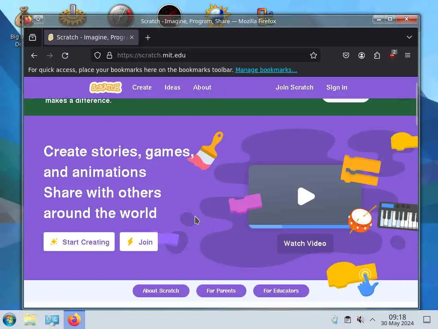Click Sign in on Scratch navbar
438x329 pixels.
(337, 87)
